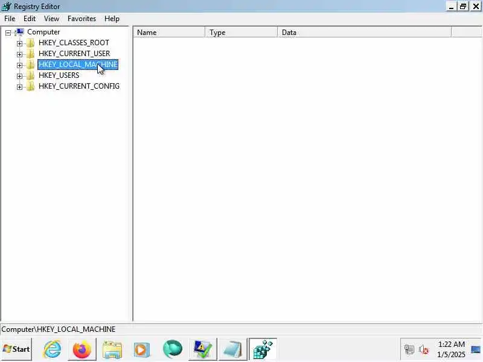Launch Firefox from taskbar

(x=82, y=349)
